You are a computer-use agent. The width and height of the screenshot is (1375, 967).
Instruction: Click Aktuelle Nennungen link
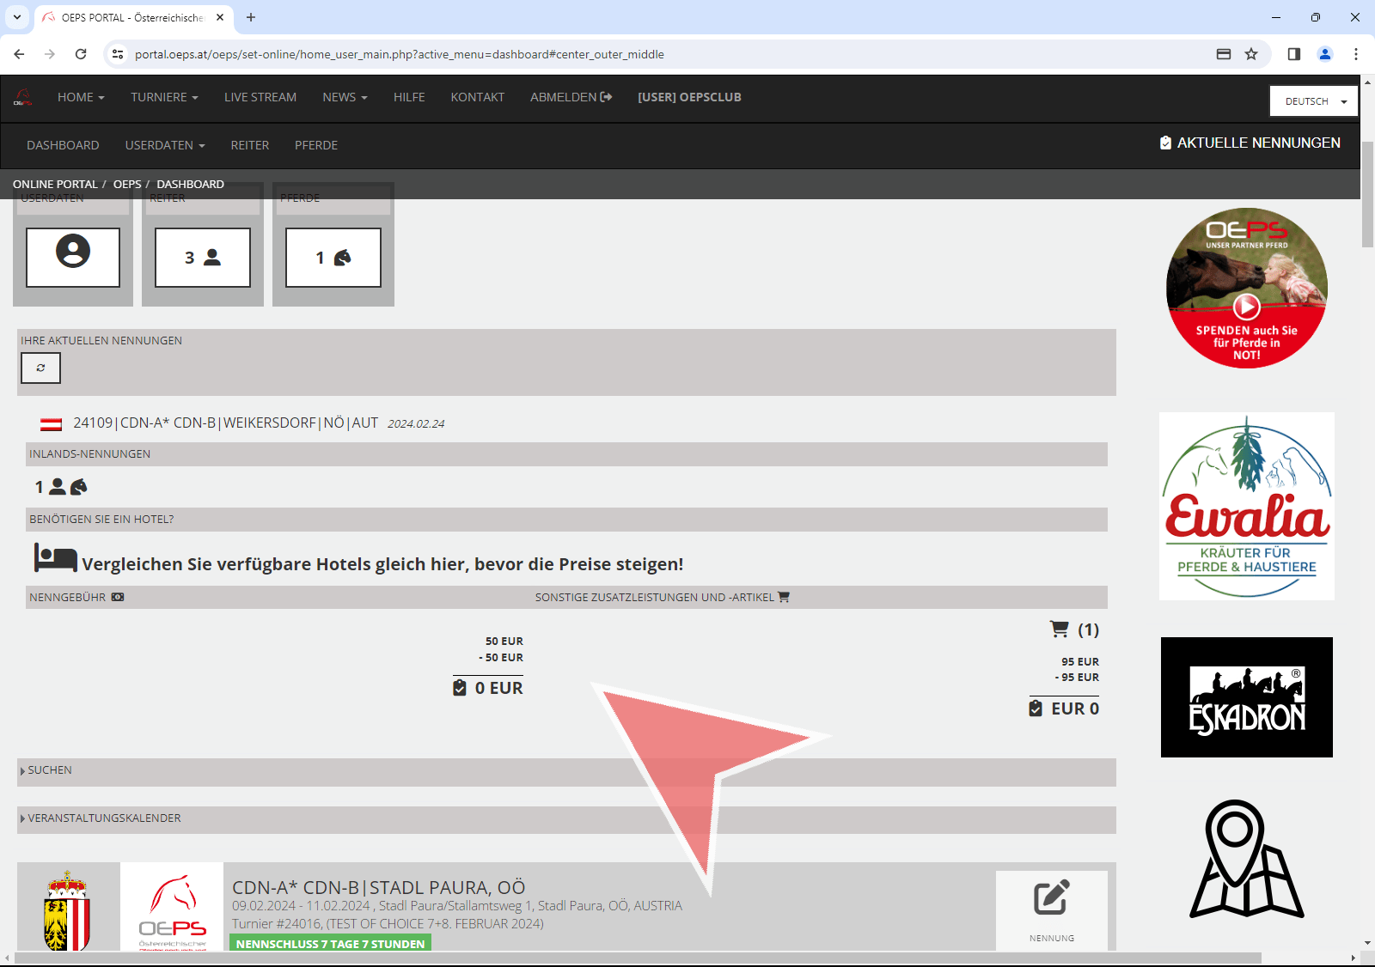pos(1250,143)
